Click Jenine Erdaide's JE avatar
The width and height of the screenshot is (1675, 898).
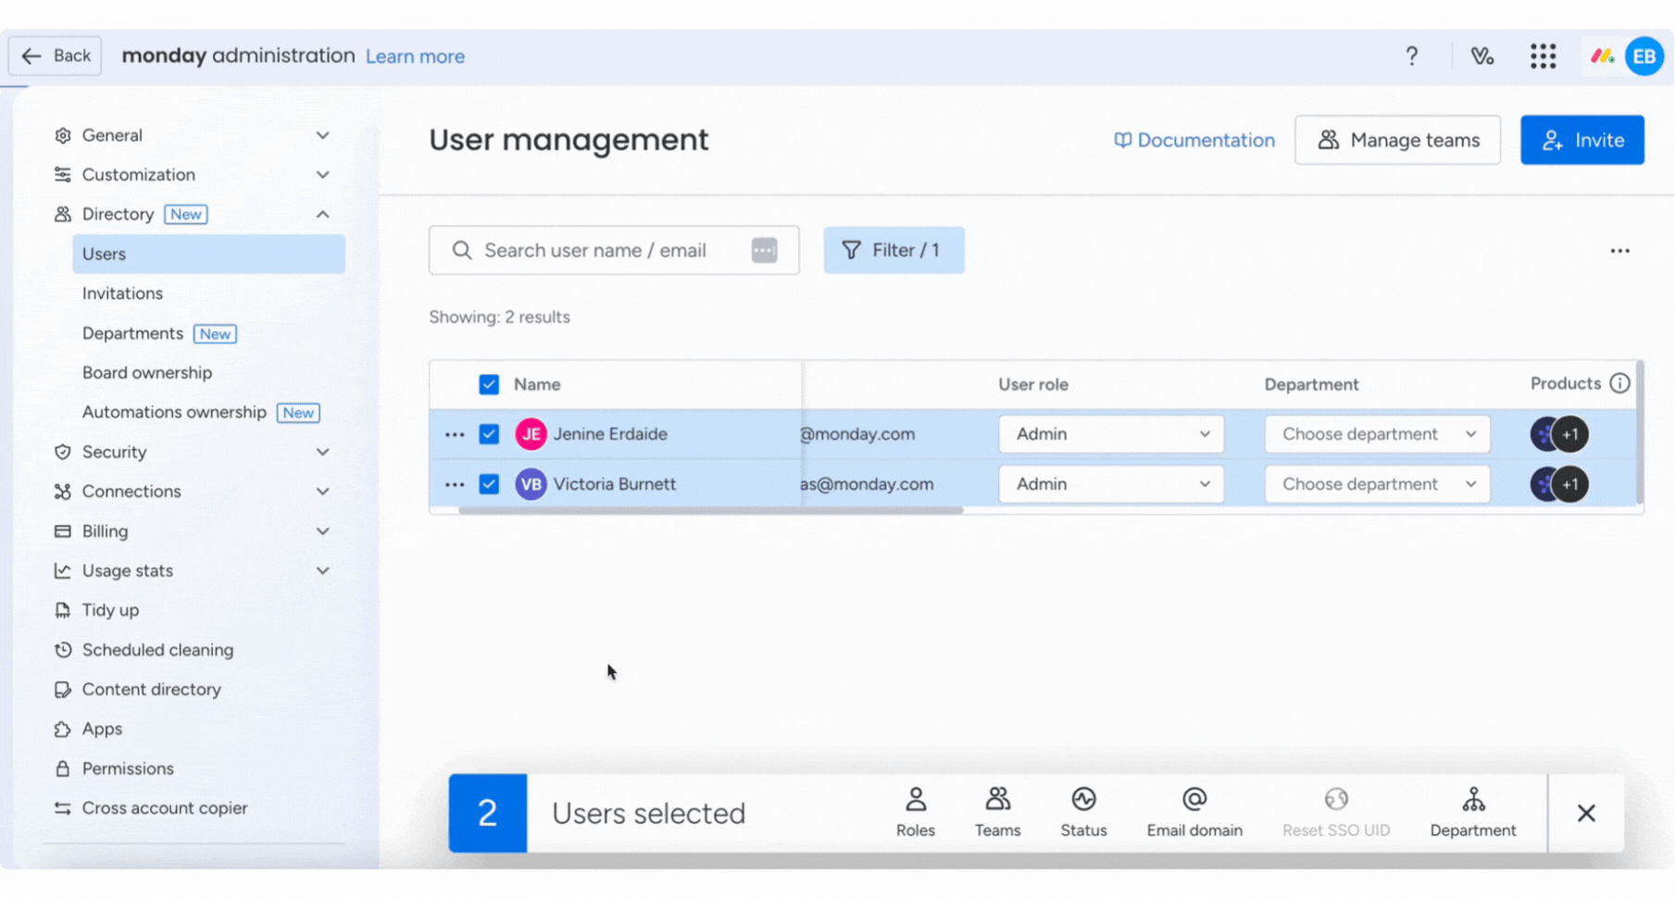click(531, 434)
